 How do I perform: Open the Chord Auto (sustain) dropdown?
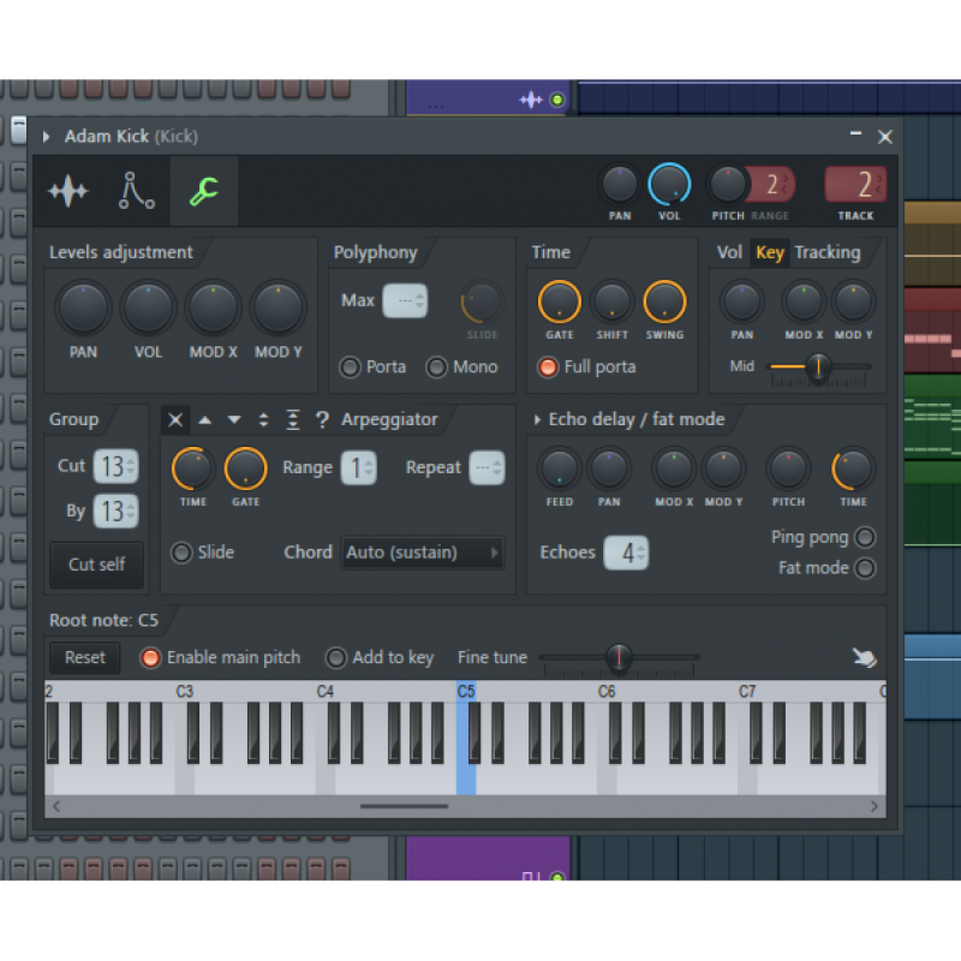[423, 553]
